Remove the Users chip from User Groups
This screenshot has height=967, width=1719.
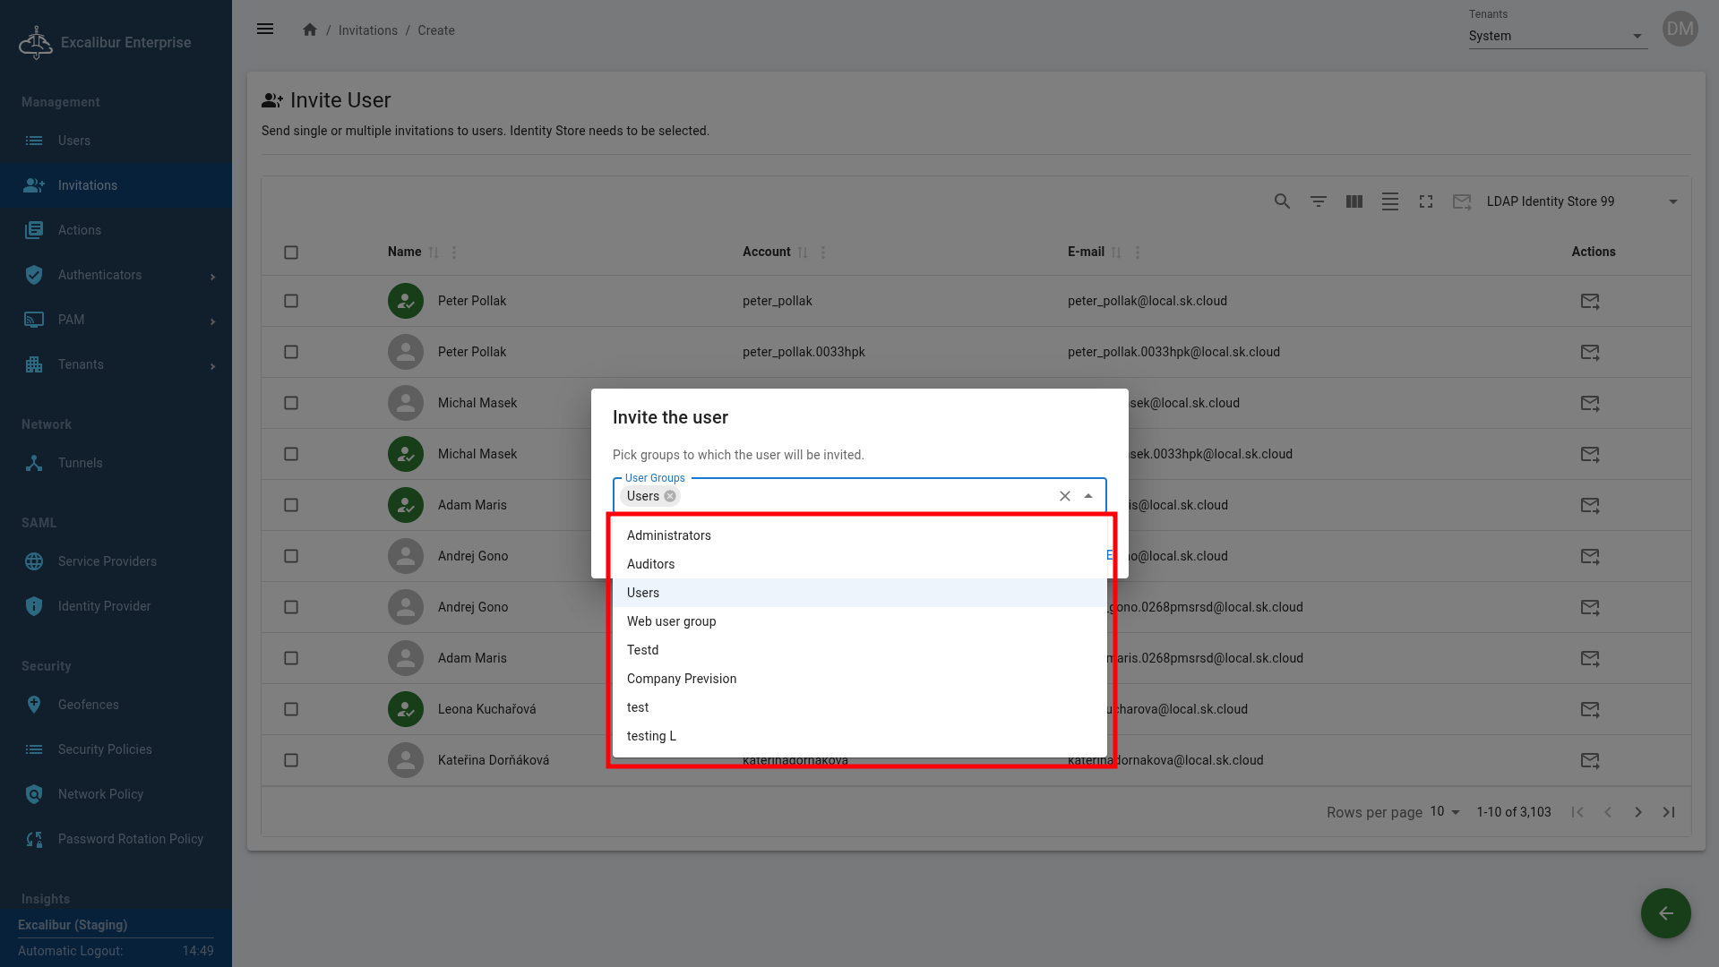(x=670, y=496)
